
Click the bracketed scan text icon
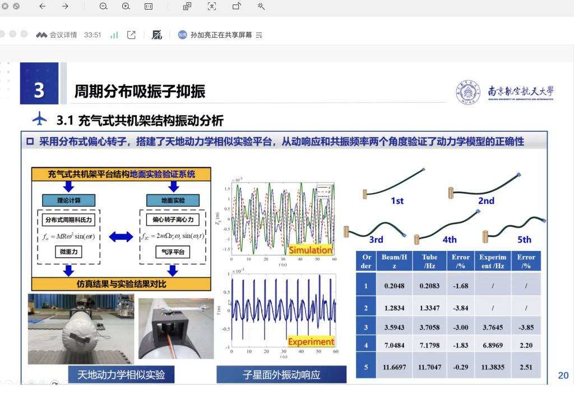tap(211, 6)
